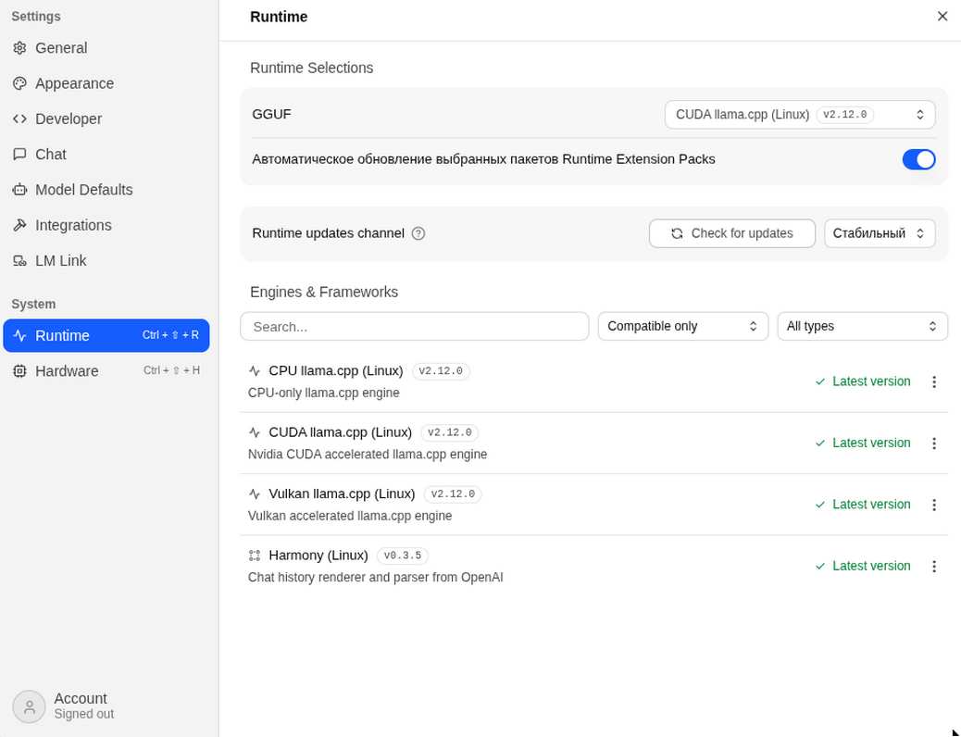Open LM Link settings section
This screenshot has height=737, width=961.
click(x=106, y=260)
